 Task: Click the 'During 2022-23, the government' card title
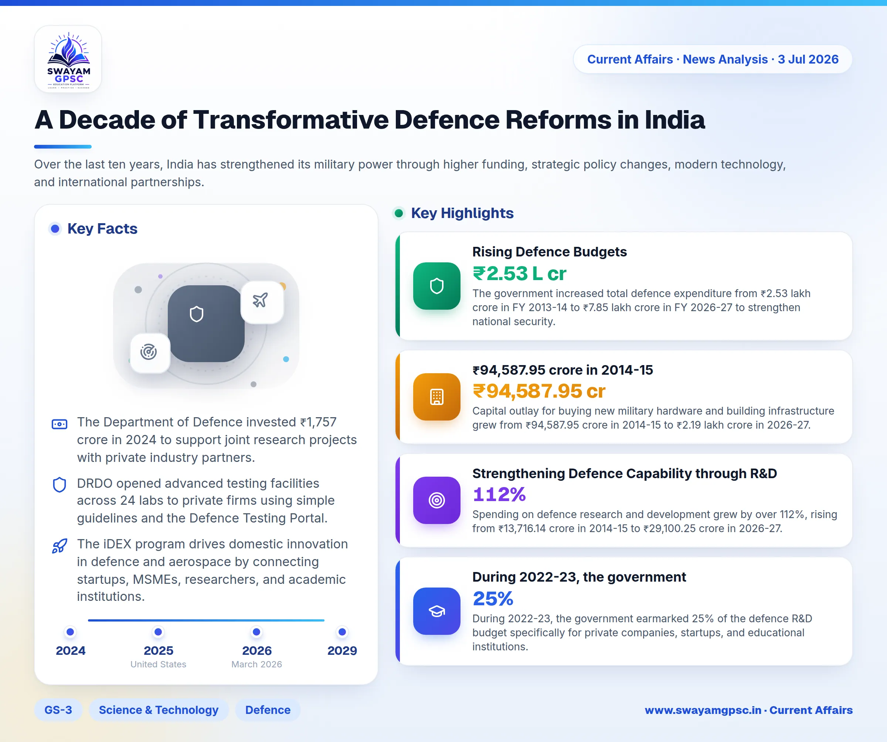tap(579, 577)
